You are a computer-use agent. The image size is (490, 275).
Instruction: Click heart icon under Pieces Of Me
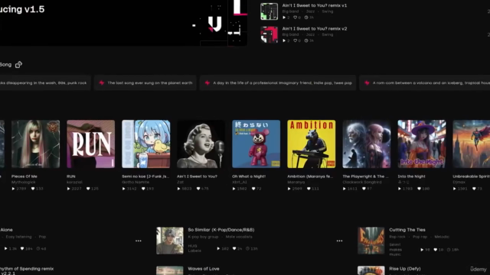(33, 189)
